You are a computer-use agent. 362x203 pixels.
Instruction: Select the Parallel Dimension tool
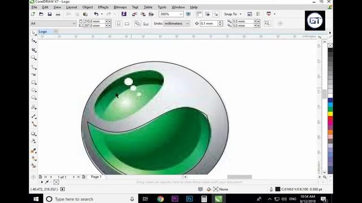[x=34, y=117]
